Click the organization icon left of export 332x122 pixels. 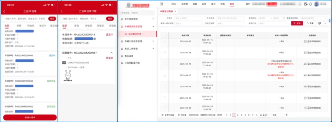(x=300, y=4)
